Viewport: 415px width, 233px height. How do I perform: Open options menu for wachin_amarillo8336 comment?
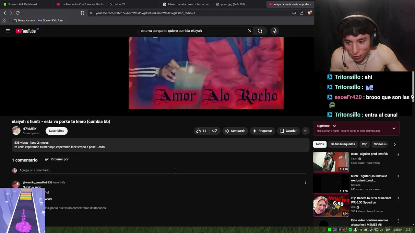point(305,183)
